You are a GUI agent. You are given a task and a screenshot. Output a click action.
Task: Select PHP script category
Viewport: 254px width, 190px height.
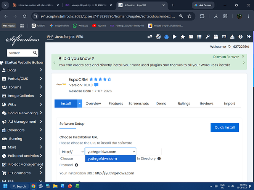[x=50, y=37]
